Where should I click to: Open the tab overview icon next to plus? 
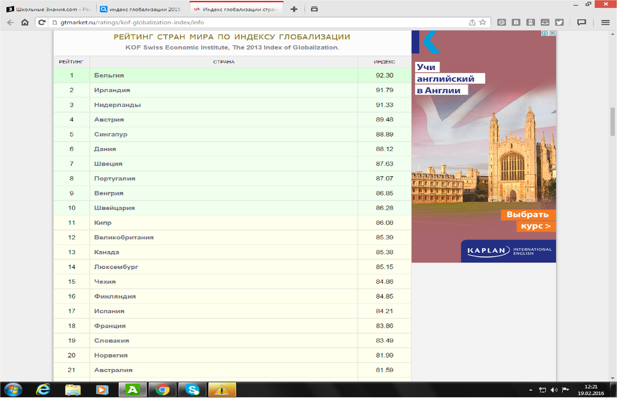[314, 9]
